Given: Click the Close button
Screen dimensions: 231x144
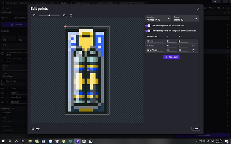Looking at the screenshot, I should tap(196, 129).
